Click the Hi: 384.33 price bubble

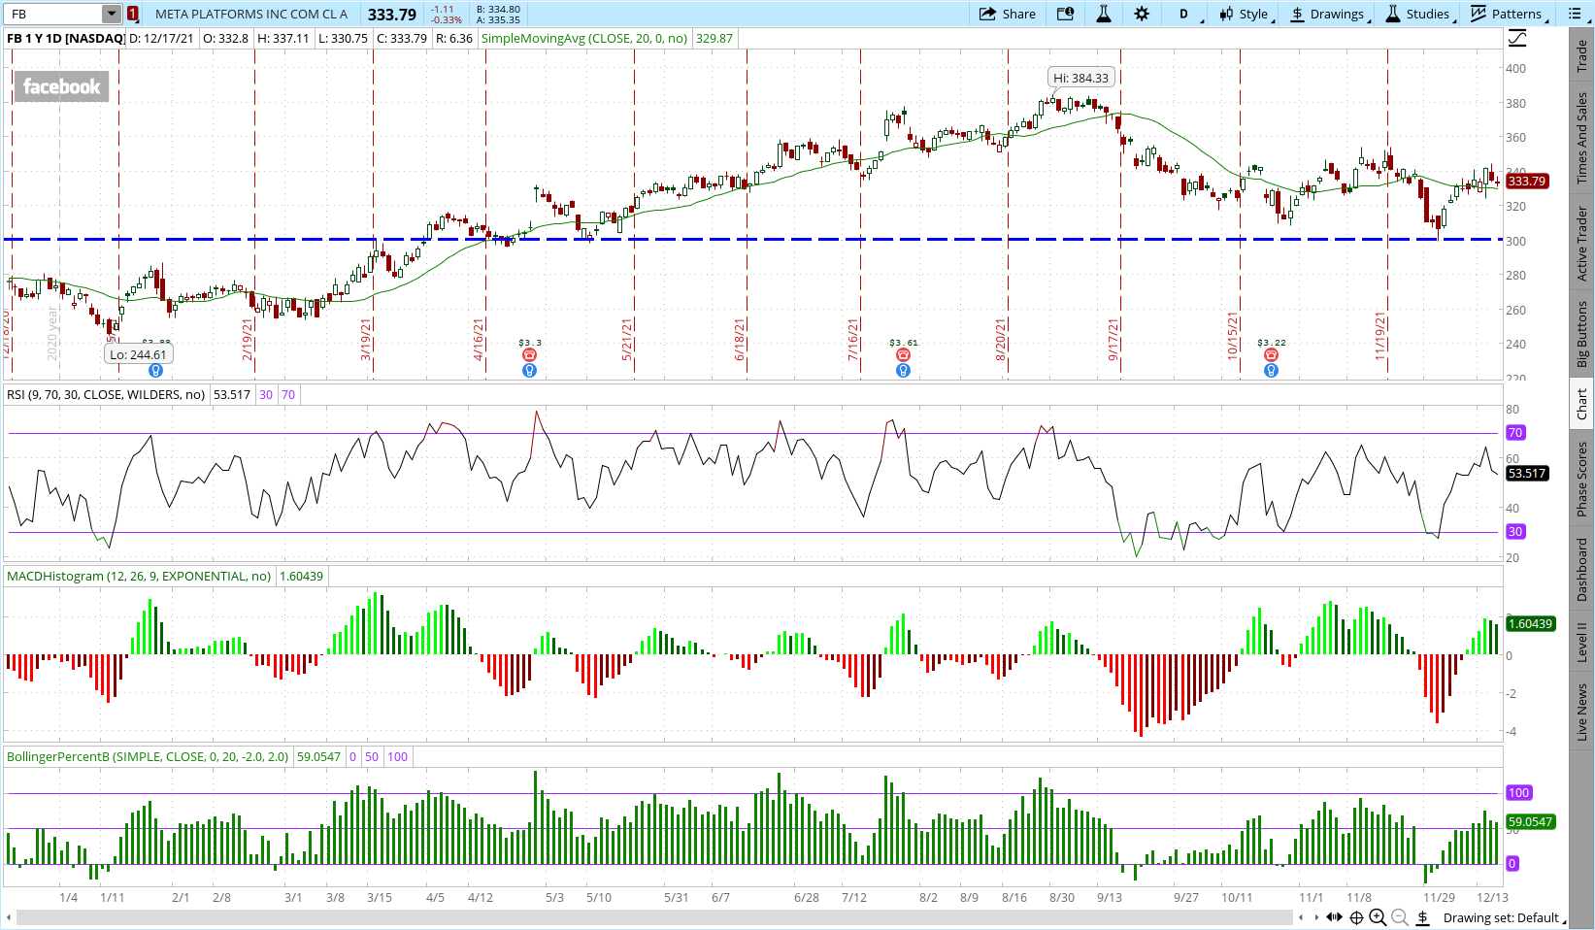[1080, 78]
